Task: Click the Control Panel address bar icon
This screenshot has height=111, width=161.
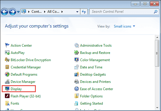Action: pos(24,12)
